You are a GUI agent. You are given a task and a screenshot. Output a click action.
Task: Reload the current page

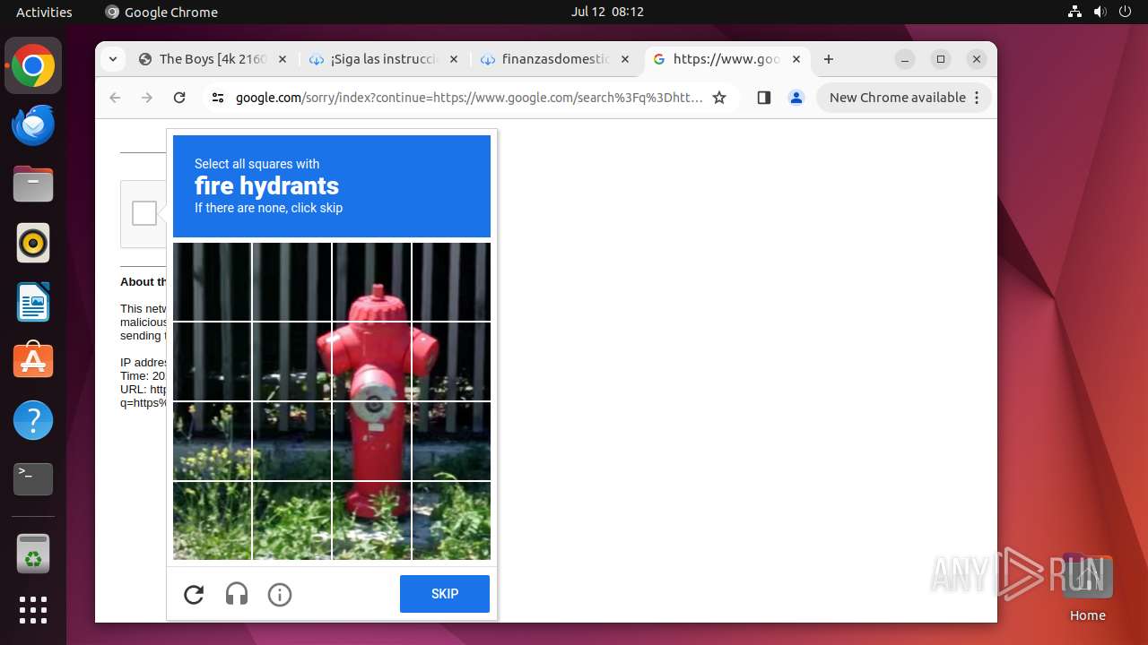[x=179, y=98]
